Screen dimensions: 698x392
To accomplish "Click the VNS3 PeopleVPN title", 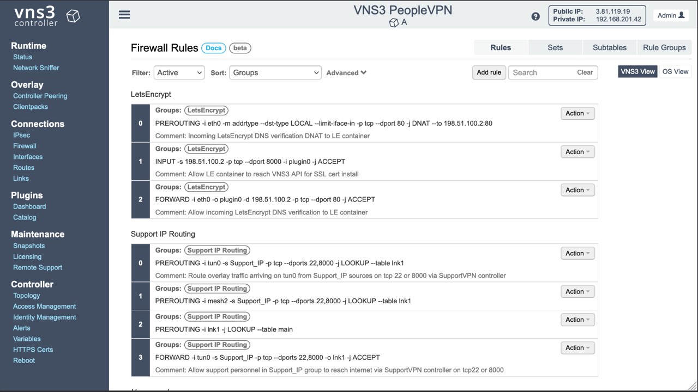I will point(403,10).
